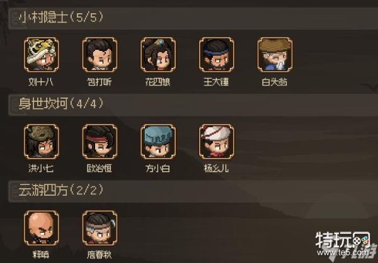The height and width of the screenshot is (263, 378).
Task: Click the 刘十八 name label
Action: click(x=41, y=82)
